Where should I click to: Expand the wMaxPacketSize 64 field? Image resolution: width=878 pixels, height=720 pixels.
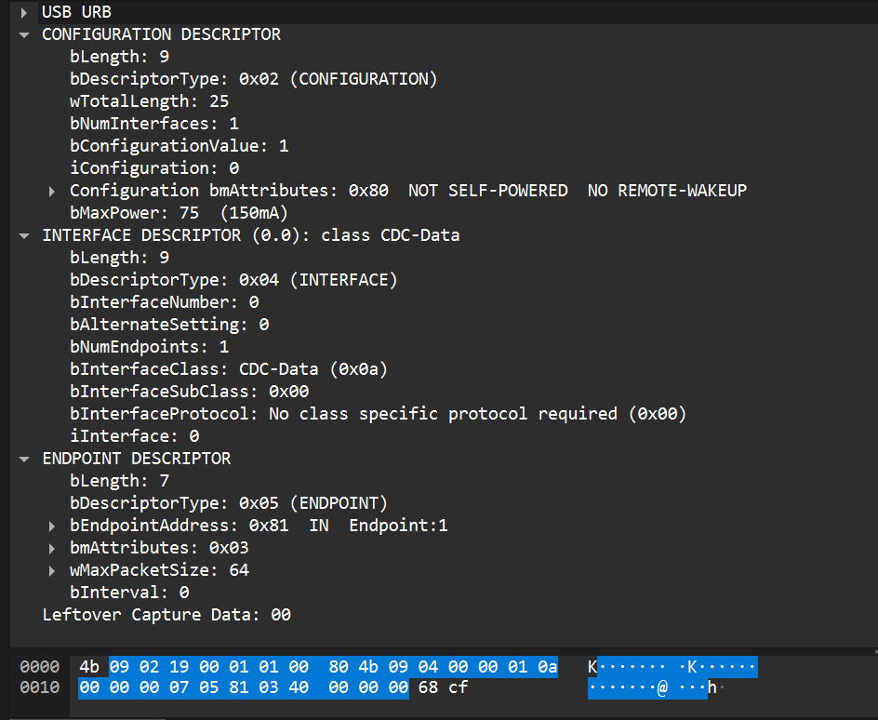[x=51, y=571]
